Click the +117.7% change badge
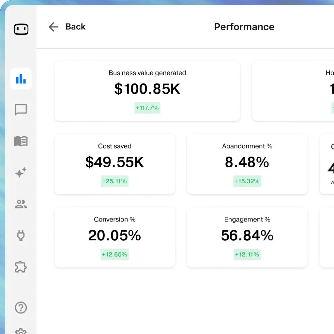Image resolution: width=334 pixels, height=334 pixels. (147, 108)
